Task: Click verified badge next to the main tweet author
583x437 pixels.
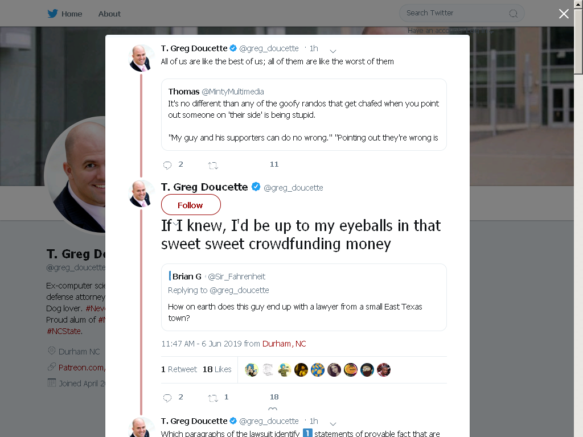Action: [256, 187]
